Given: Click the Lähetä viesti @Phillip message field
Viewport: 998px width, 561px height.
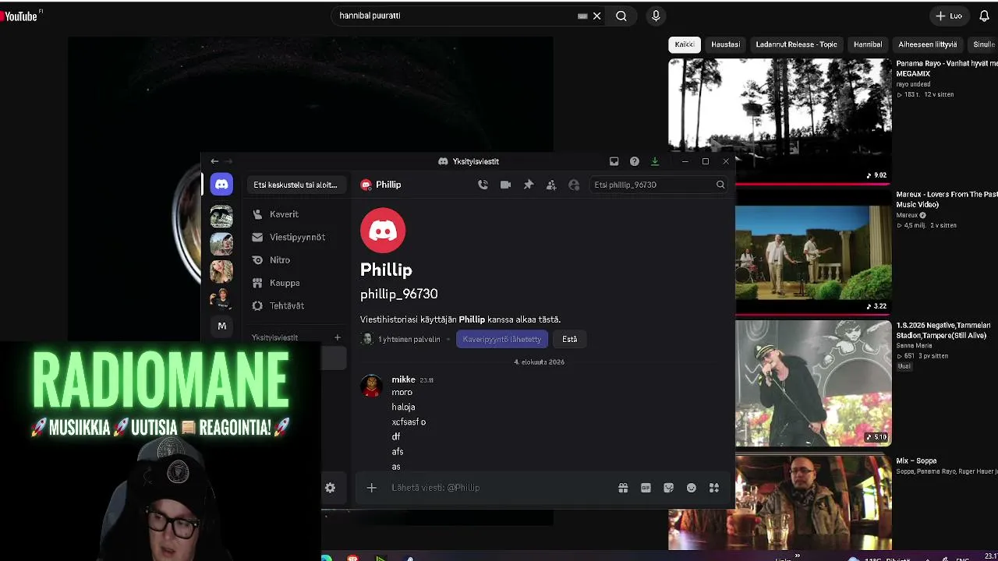Looking at the screenshot, I should click(x=499, y=488).
